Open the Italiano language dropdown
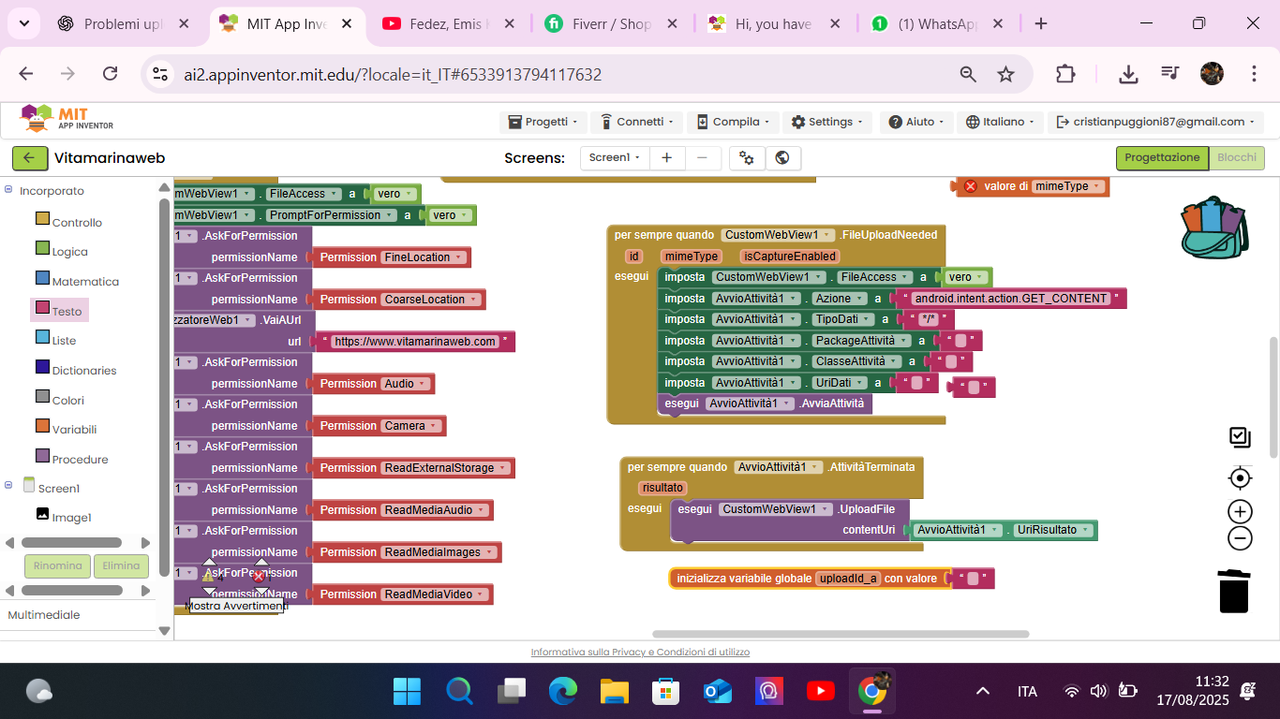The image size is (1280, 719). [x=1002, y=122]
